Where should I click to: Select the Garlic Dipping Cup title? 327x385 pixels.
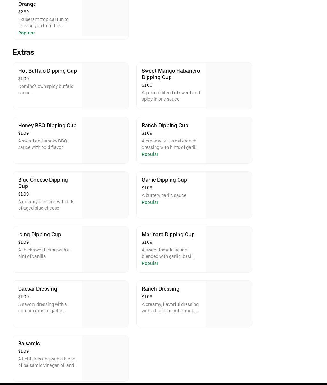coord(164,180)
